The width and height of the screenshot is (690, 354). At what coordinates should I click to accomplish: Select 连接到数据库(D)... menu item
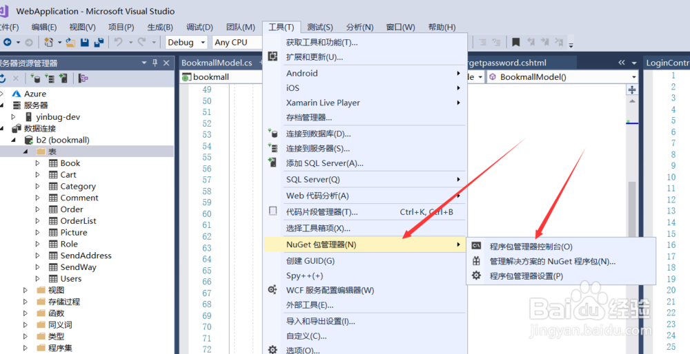[x=365, y=134]
